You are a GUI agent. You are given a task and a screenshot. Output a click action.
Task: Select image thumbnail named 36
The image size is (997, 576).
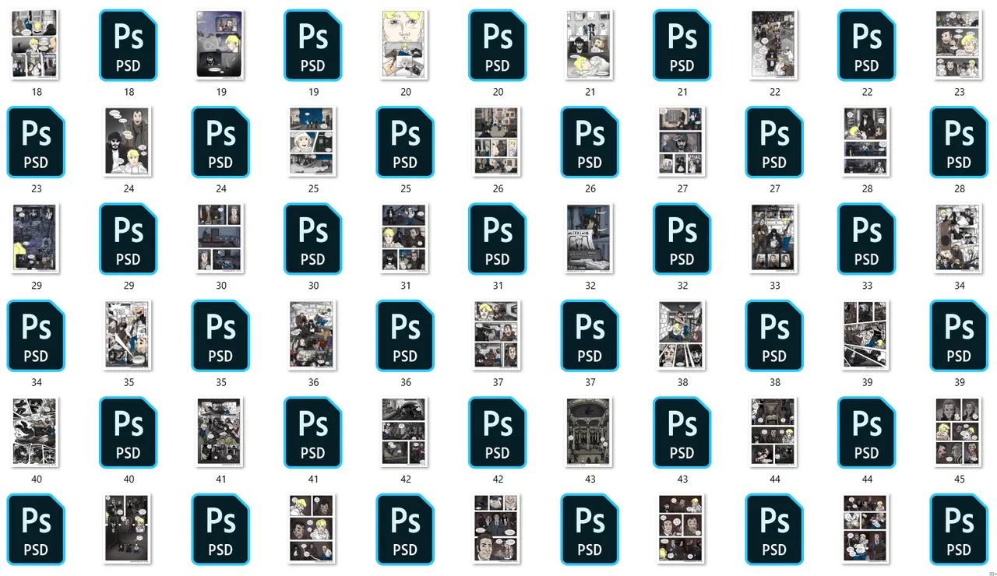[313, 336]
